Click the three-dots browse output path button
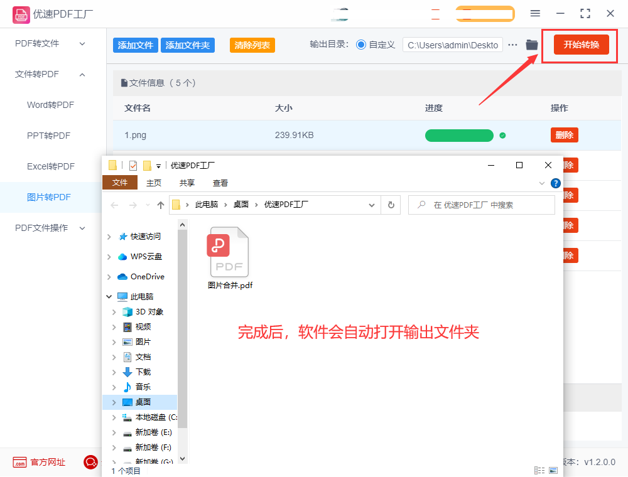 [512, 45]
